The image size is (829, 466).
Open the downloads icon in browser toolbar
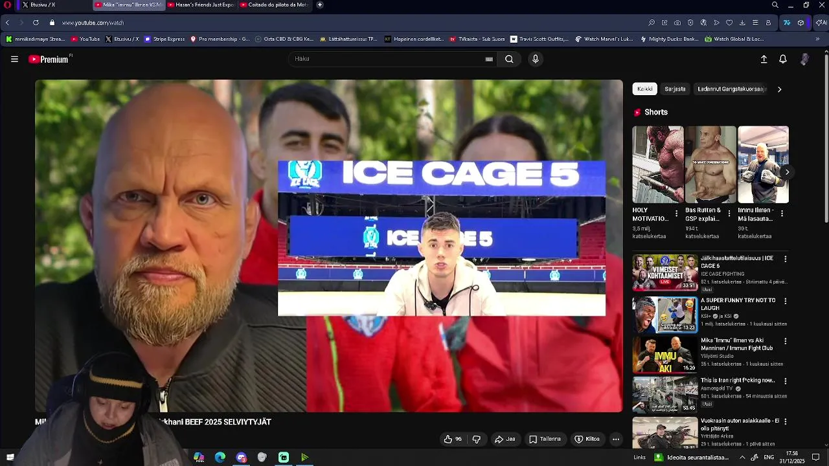[742, 23]
